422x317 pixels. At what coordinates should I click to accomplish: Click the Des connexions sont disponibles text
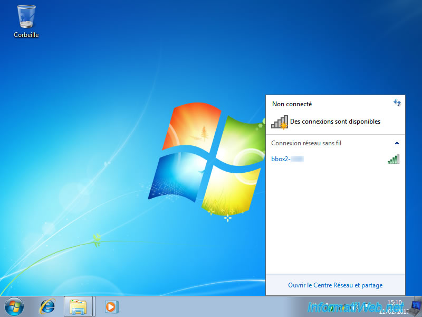click(x=335, y=122)
